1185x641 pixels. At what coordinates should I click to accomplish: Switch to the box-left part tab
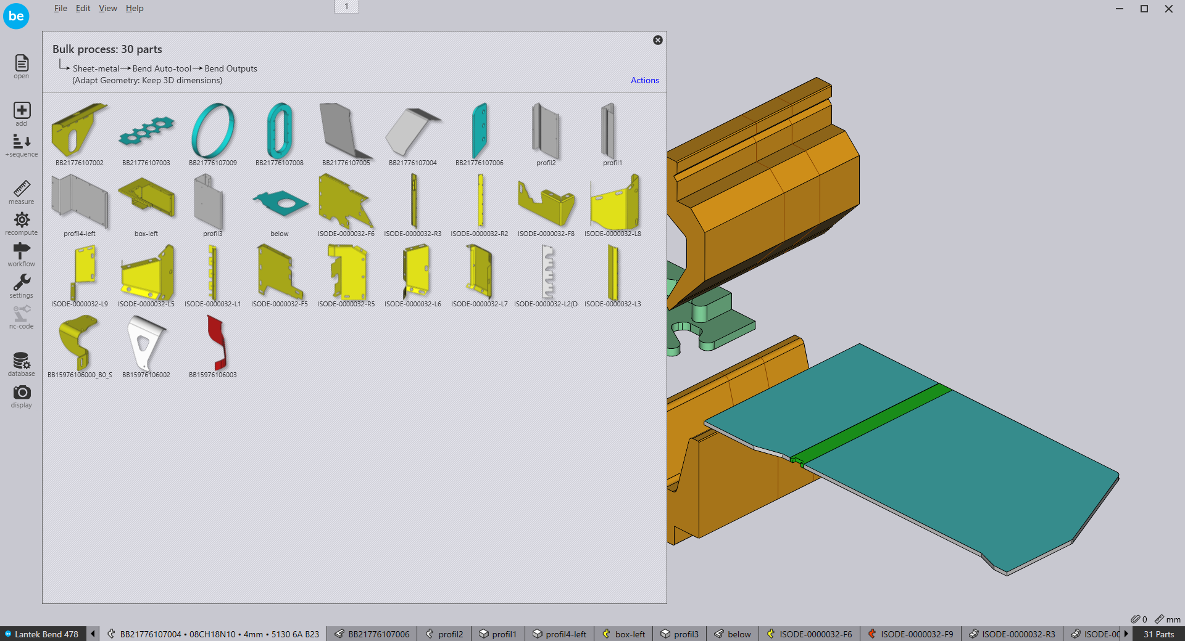624,634
